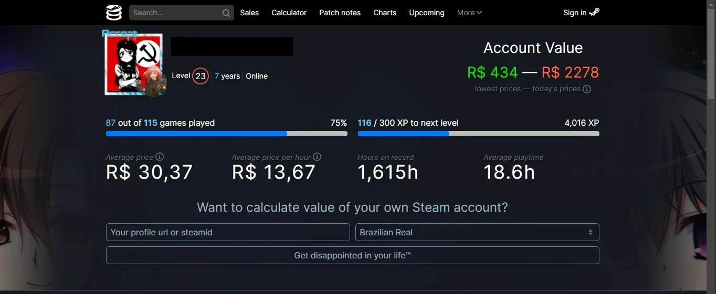This screenshot has height=294, width=717.
Task: Click the search magnifier icon
Action: 226,13
